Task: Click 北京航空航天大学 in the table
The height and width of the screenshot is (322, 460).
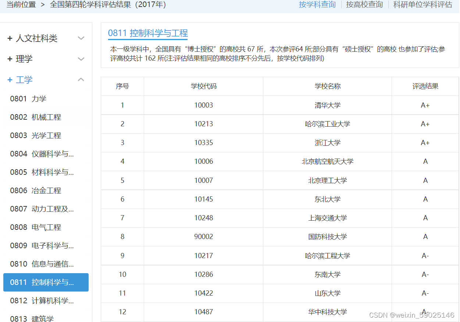Action: tap(328, 162)
